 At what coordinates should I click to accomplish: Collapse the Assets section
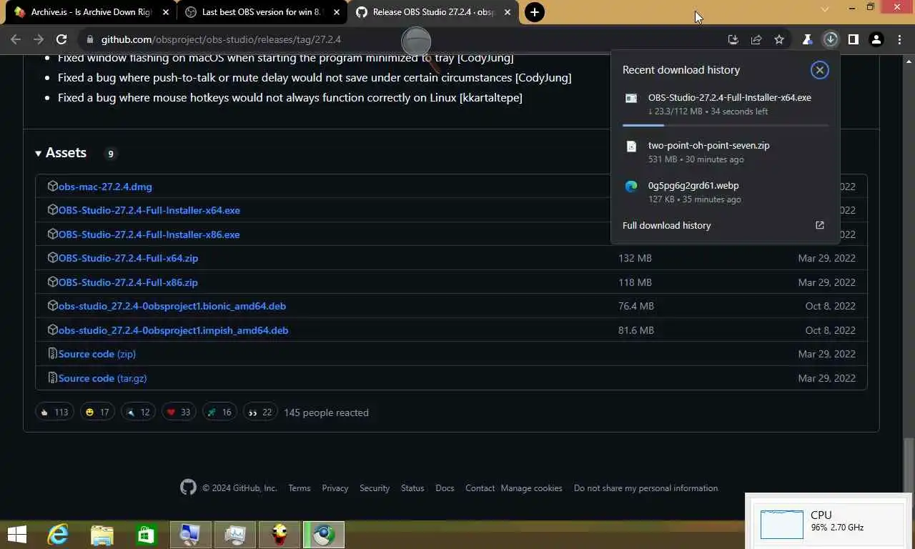[x=61, y=153]
